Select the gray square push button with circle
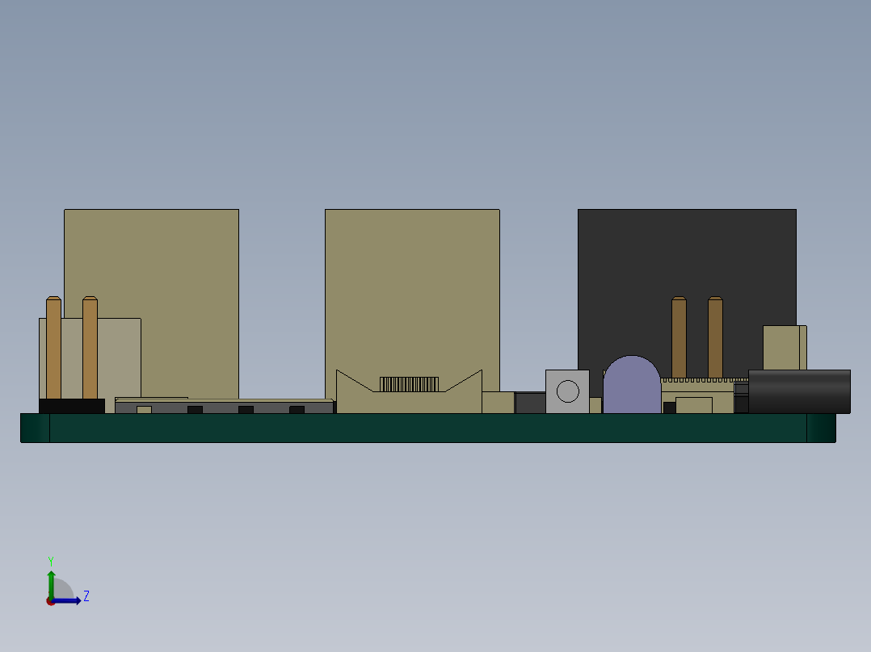The height and width of the screenshot is (652, 871). [567, 391]
